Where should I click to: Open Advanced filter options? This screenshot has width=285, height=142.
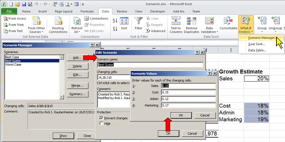(x=156, y=31)
